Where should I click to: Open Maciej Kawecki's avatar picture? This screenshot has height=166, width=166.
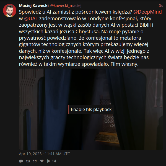click(10, 11)
